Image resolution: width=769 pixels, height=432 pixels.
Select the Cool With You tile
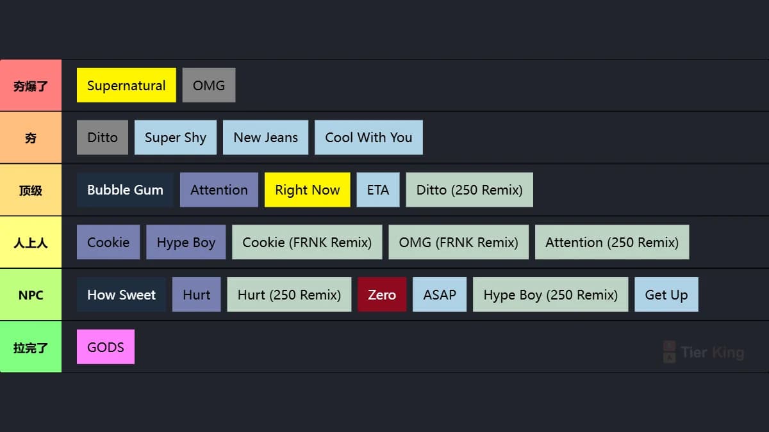[368, 138]
